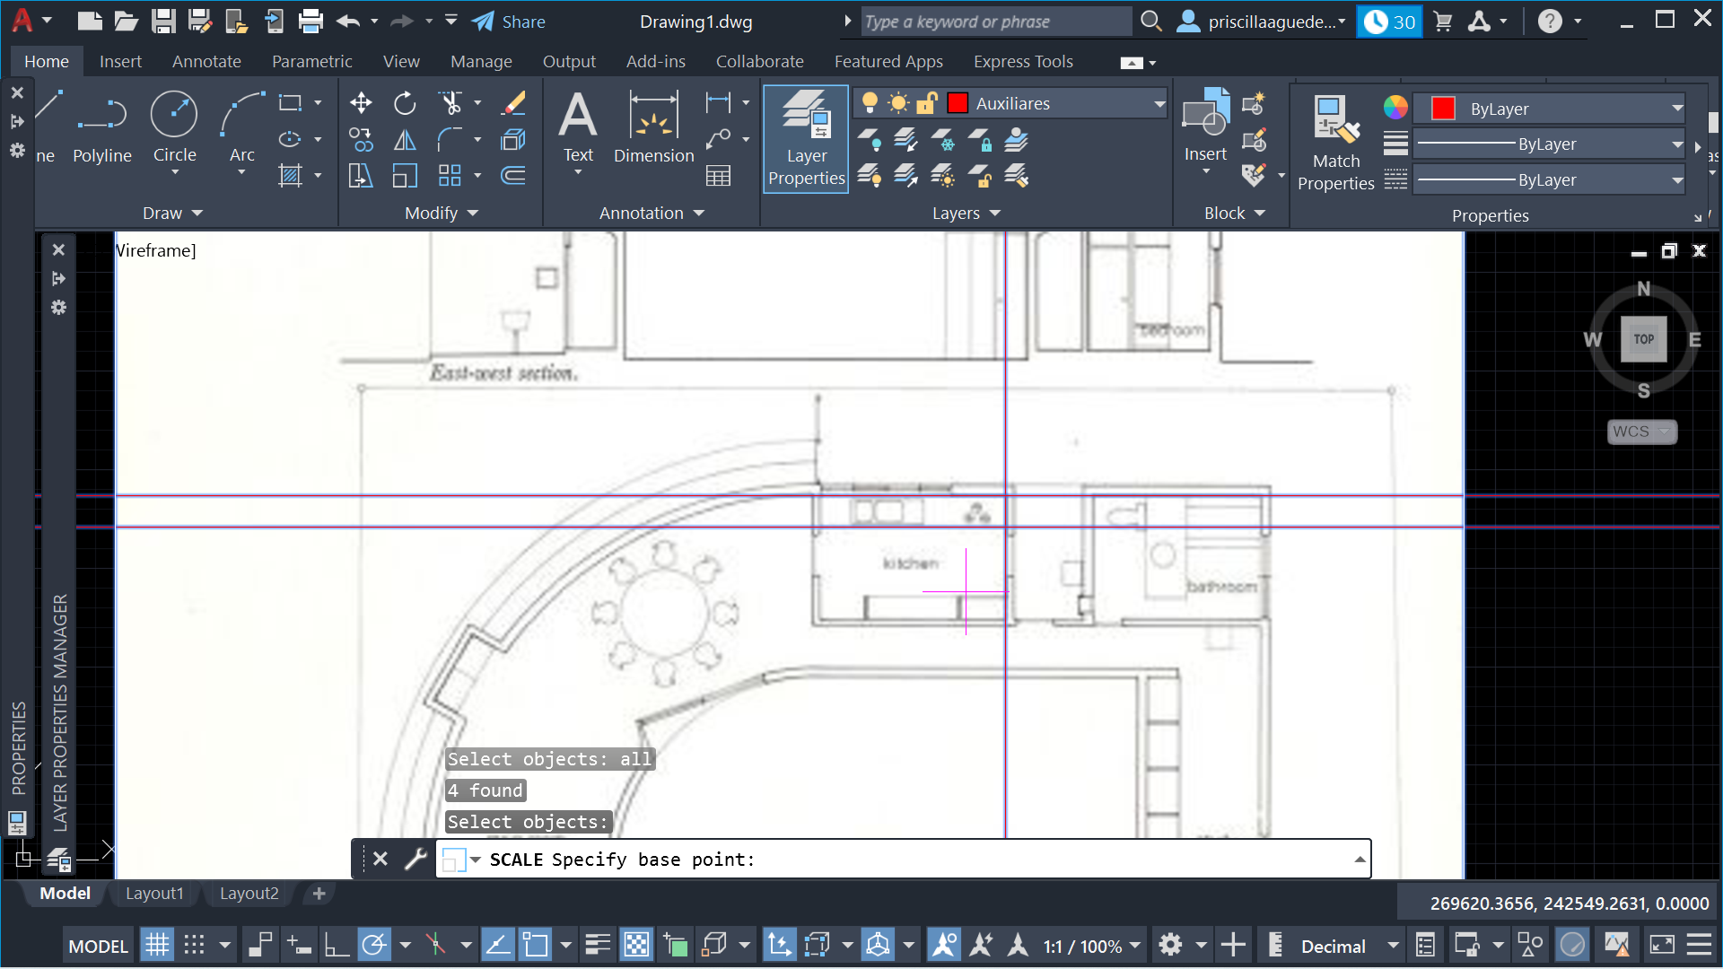Switch to Layout1 tab
The width and height of the screenshot is (1723, 969).
click(x=154, y=894)
